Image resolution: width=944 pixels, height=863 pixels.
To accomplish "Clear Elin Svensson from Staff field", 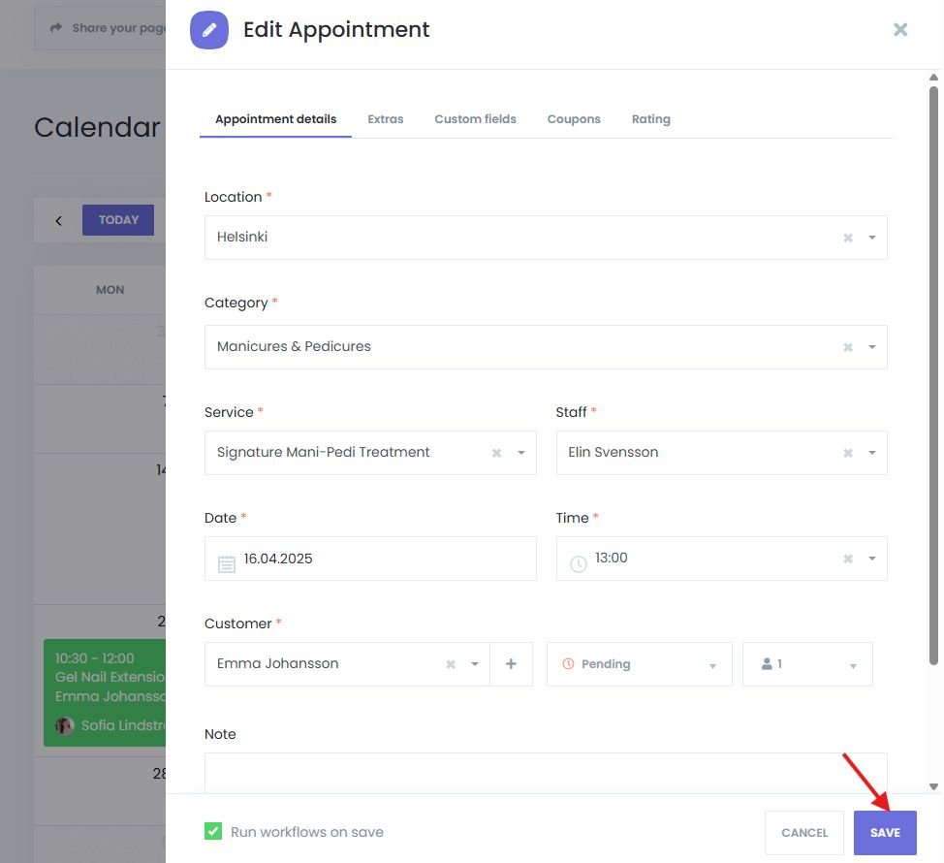I will (x=848, y=453).
